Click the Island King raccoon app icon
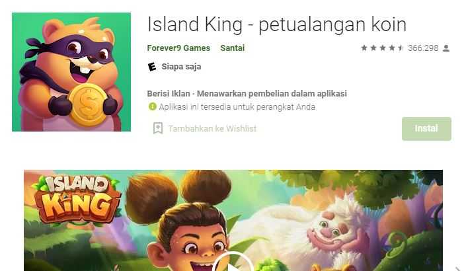Screen dimensions: 464x271 (x=71, y=72)
